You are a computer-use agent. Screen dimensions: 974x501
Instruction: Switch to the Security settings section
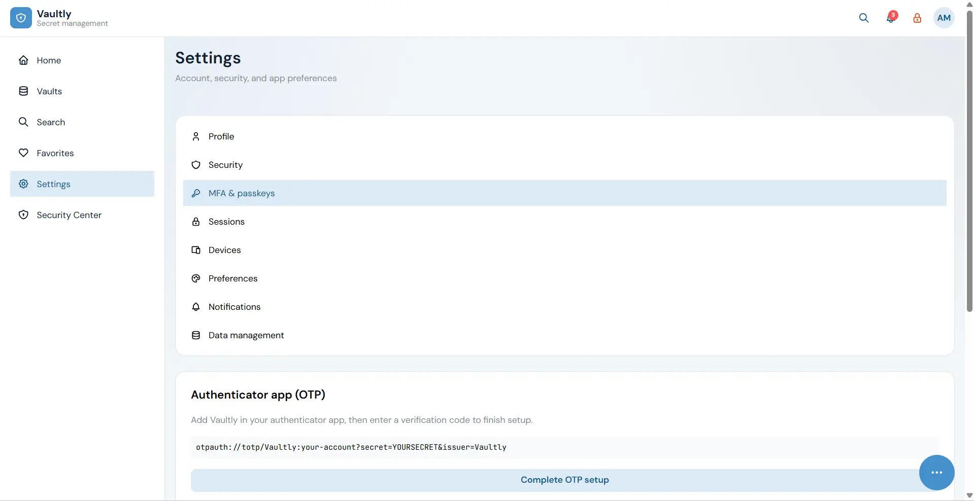coord(564,165)
